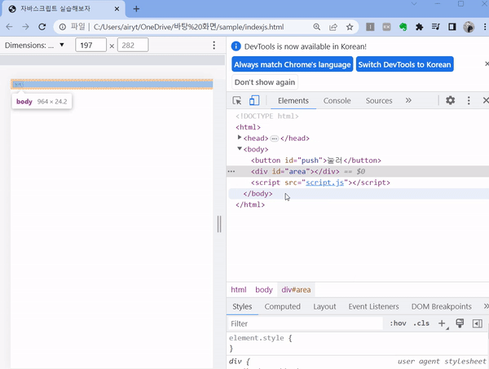Open the profile avatar menu
Screen dimensions: 489x369
(x=469, y=27)
